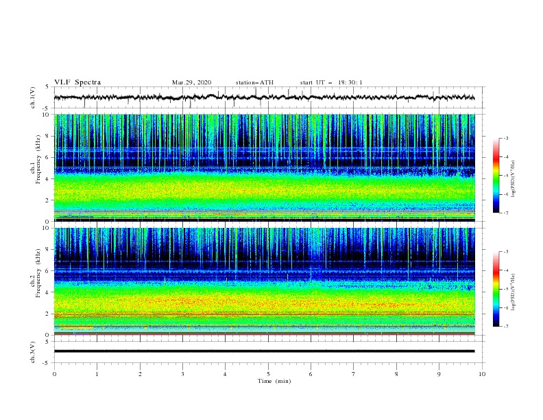Click the 'ch.3(V)' axis label
The height and width of the screenshot is (420, 543).
(x=33, y=352)
